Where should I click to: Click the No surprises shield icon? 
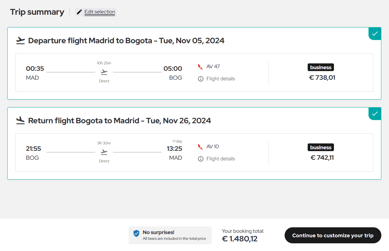coord(136,233)
